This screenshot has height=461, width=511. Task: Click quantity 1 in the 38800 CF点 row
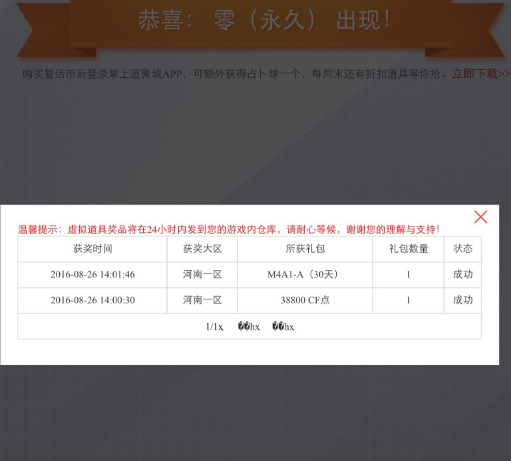pyautogui.click(x=409, y=301)
